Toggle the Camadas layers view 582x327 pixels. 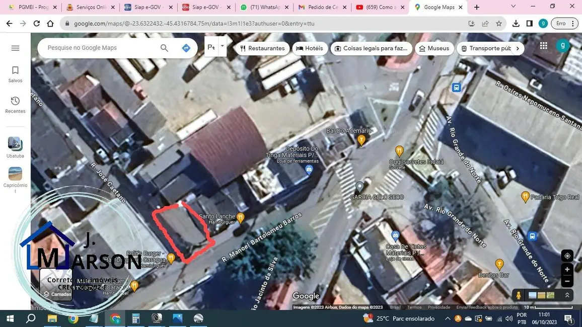pos(56,285)
